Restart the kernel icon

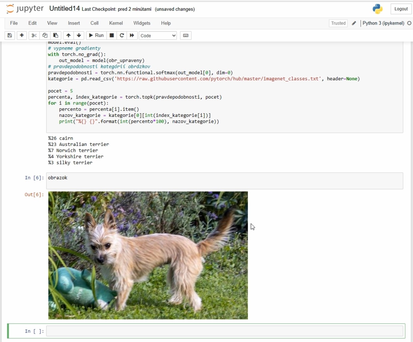pyautogui.click(x=122, y=35)
